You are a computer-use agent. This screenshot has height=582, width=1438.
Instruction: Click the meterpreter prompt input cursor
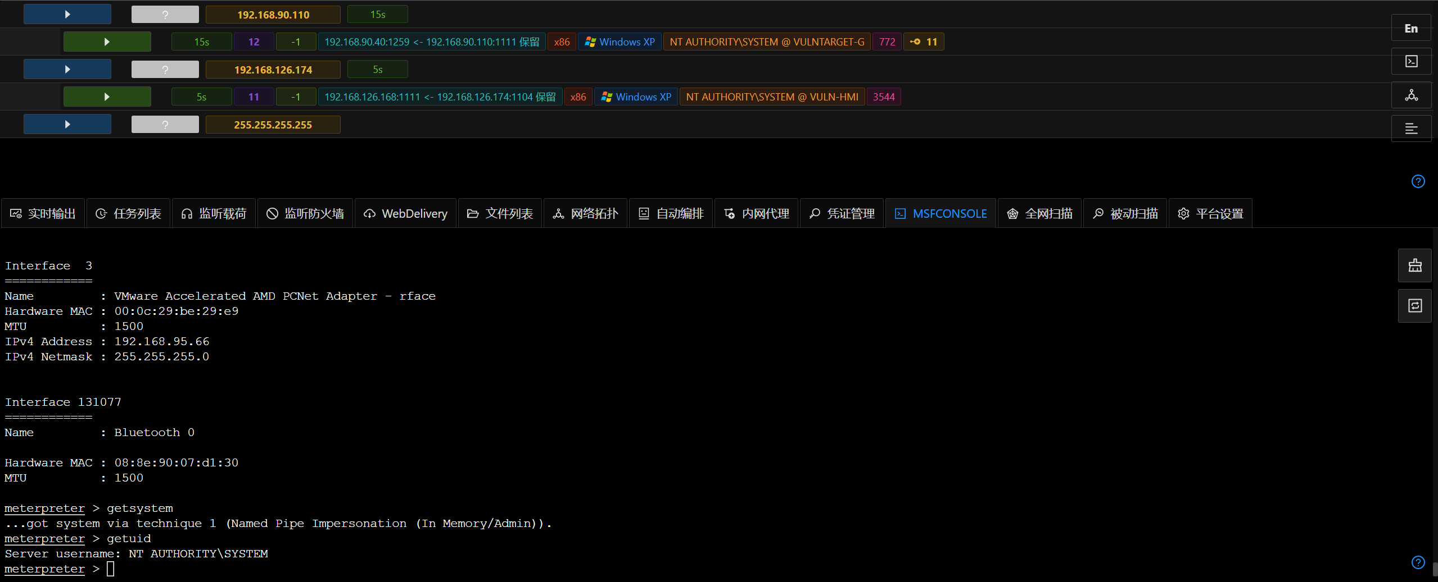[110, 569]
